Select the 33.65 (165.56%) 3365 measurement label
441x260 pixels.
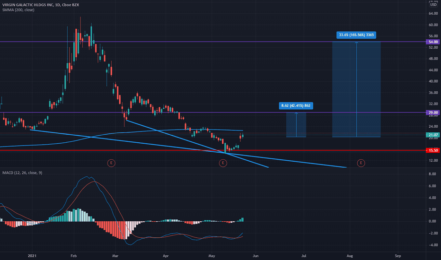(356, 35)
